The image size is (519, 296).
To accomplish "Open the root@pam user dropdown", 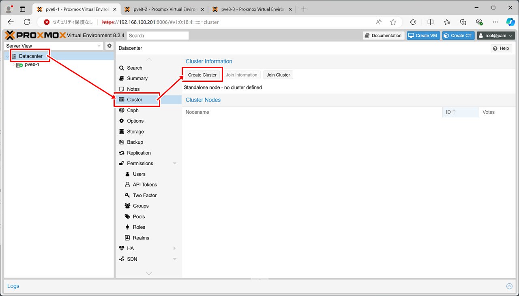I will (495, 36).
